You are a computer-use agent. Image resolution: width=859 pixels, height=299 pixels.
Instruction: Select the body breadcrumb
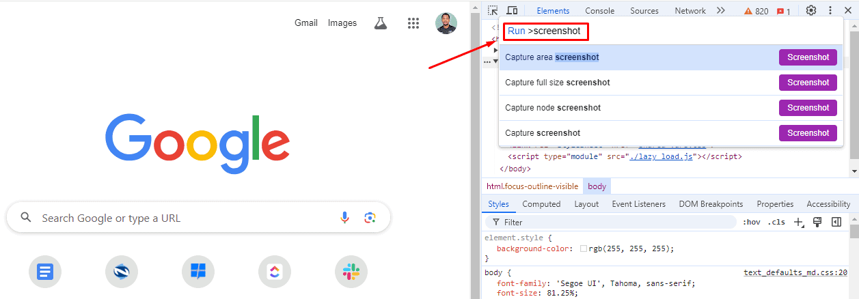597,186
